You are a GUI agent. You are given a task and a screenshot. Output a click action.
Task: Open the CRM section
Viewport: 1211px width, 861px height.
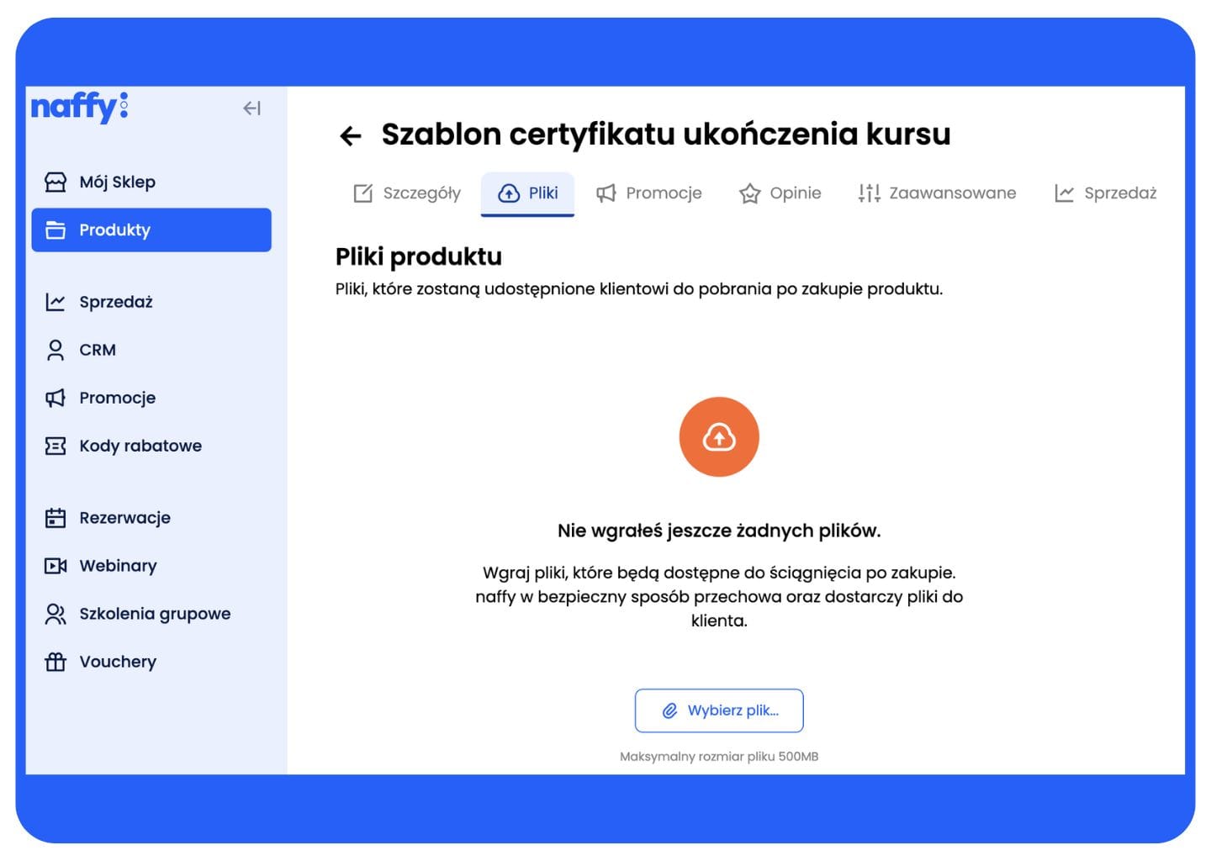pos(151,350)
